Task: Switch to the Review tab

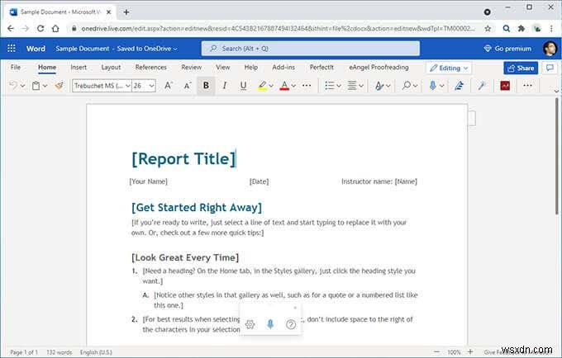Action: coord(192,68)
